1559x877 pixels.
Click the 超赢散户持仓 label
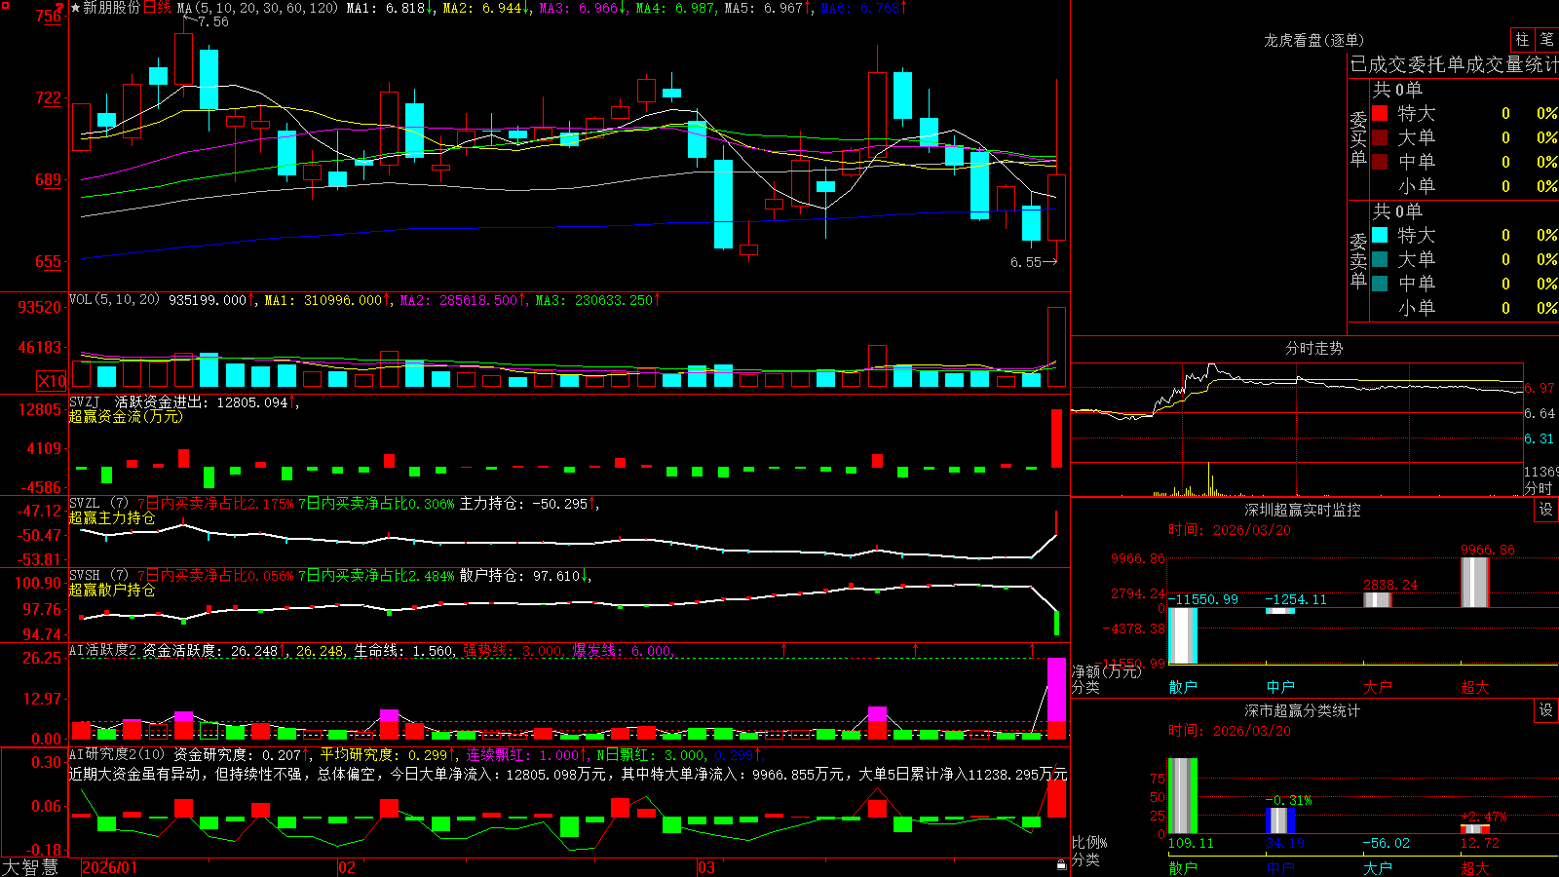point(112,590)
